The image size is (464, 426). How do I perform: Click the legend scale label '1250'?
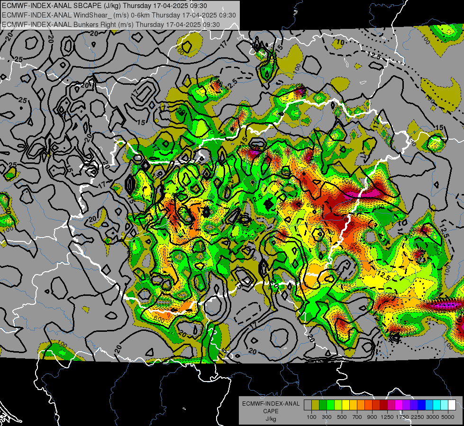[387, 417]
